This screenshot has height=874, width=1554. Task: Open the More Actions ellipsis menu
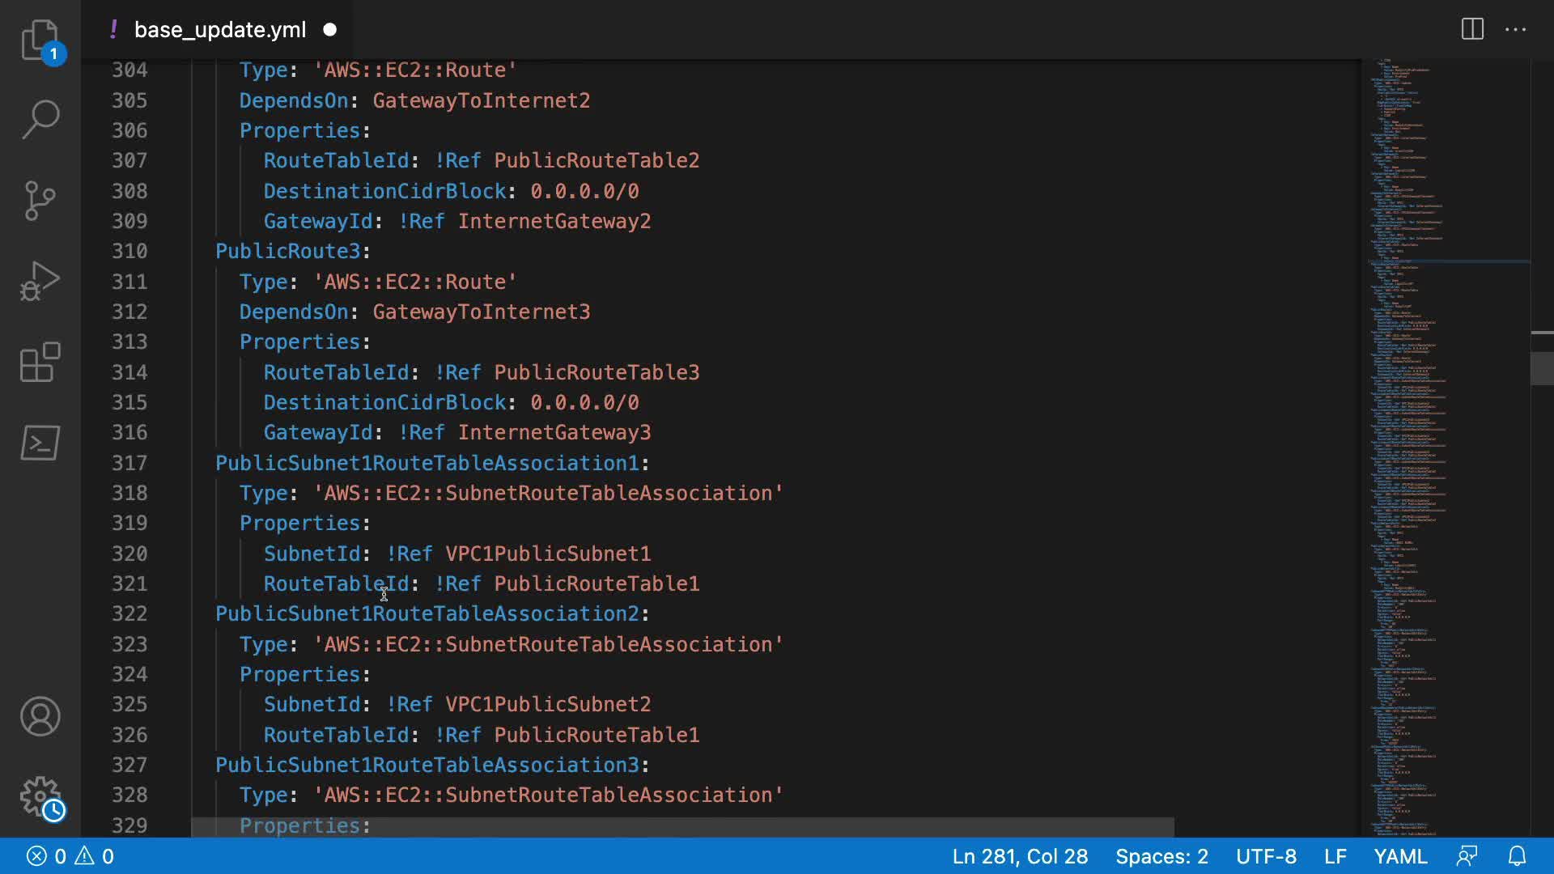tap(1515, 30)
